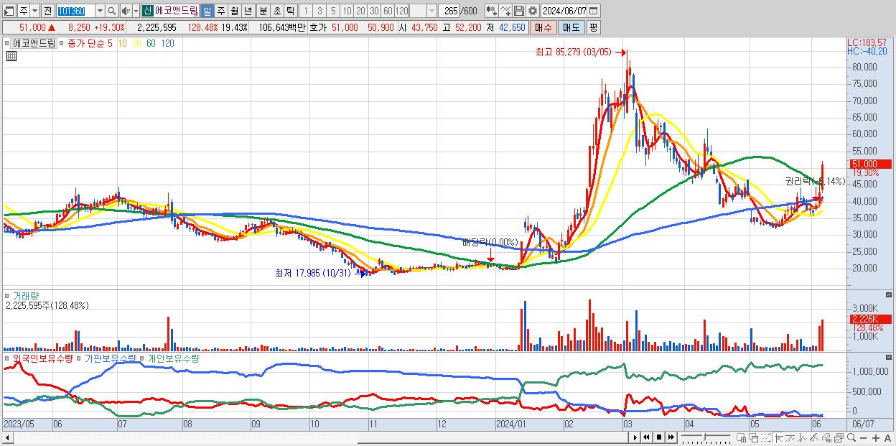The image size is (896, 446).
Task: Toggle the small square next to 종가 단순 legend
Action: point(61,43)
